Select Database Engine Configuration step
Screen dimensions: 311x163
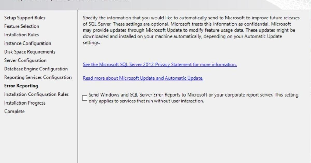[x=36, y=69]
